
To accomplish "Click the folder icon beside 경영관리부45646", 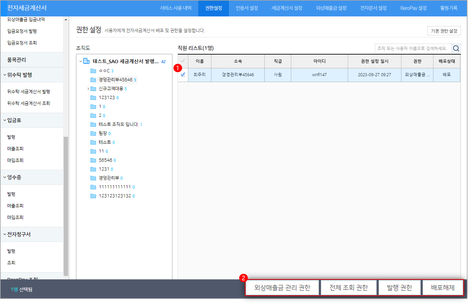I will click(x=93, y=80).
